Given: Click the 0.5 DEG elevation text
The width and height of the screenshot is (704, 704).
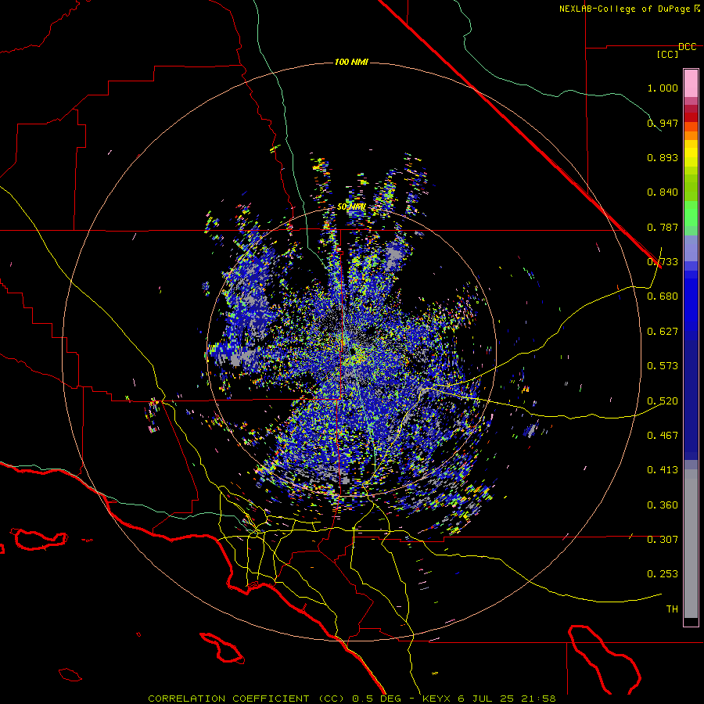Looking at the screenshot, I should 375,699.
